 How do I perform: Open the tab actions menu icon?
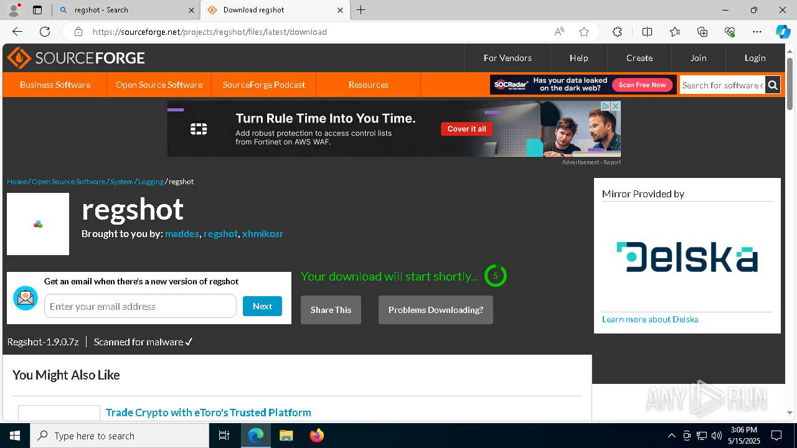point(37,10)
